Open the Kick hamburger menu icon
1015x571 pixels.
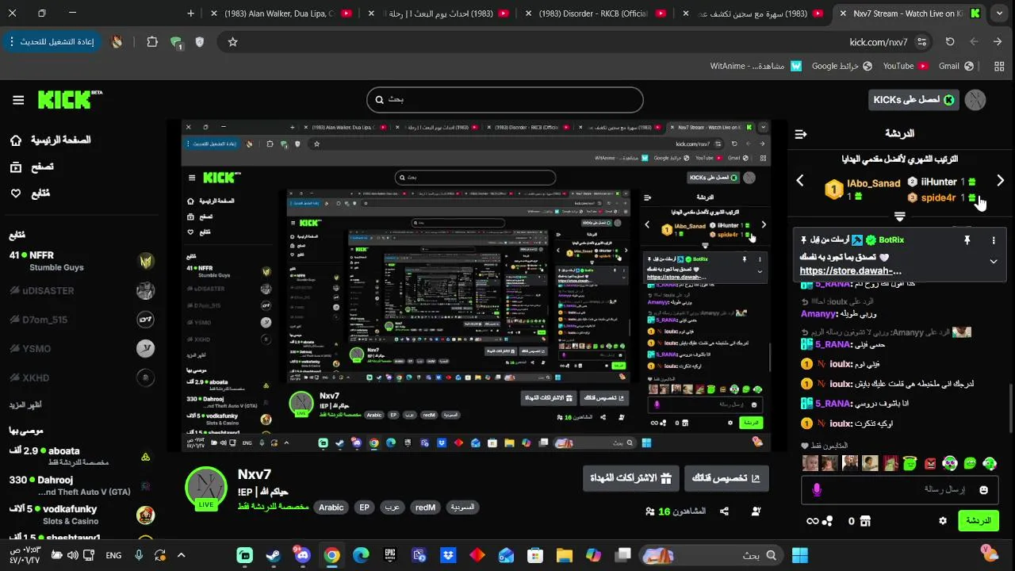[x=18, y=100]
